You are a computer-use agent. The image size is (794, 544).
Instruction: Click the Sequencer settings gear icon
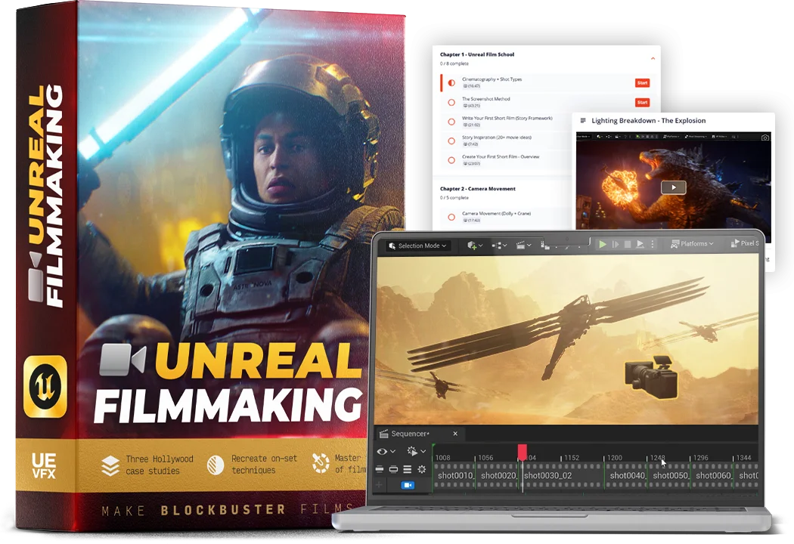coord(421,470)
